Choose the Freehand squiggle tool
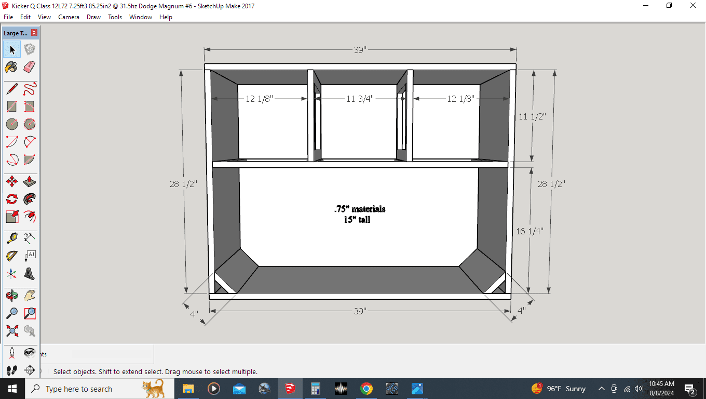This screenshot has width=706, height=399. [30, 89]
